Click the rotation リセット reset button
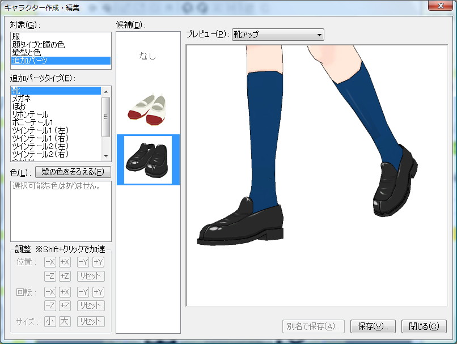 (90, 307)
